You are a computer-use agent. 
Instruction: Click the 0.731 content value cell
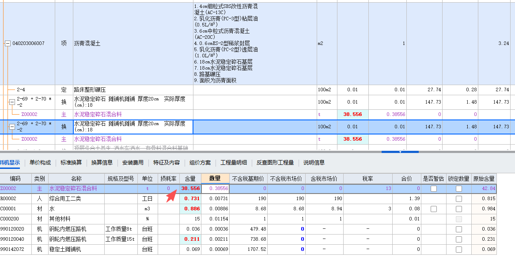click(190, 199)
